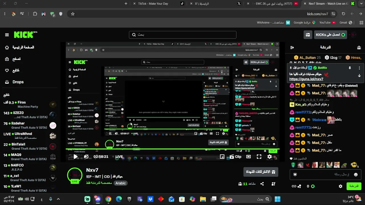Open the browse sidebar item تصفح

(x=13, y=59)
